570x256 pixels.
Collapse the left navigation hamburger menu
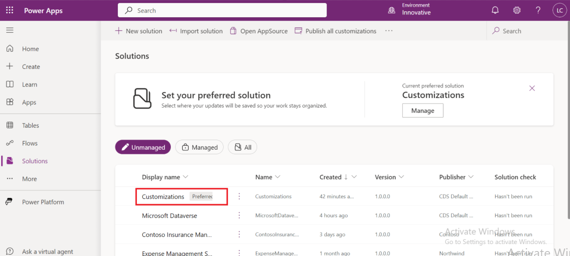10,30
